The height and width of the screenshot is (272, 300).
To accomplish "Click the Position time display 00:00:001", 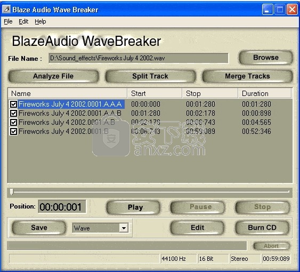I will [x=62, y=207].
